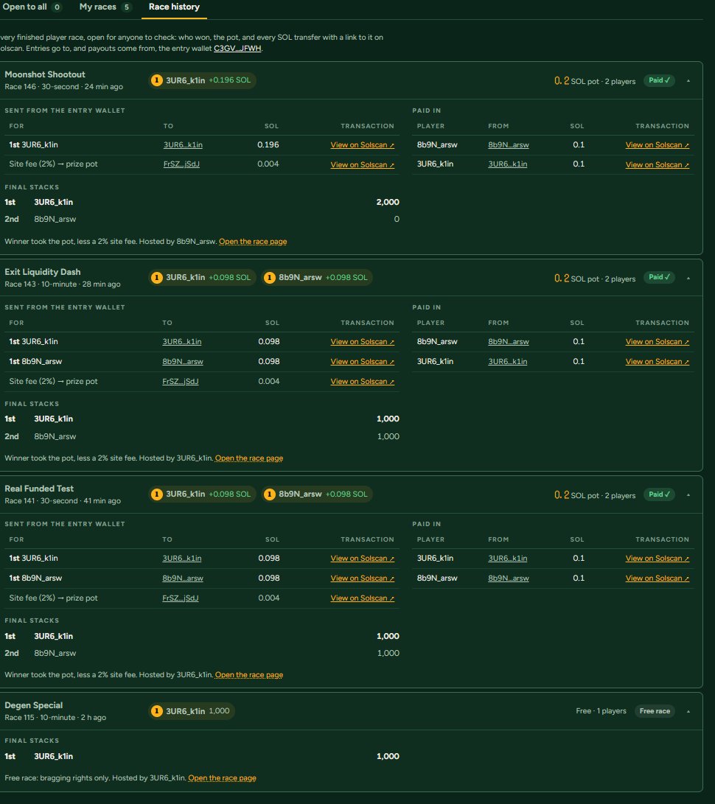Open the Exit Liquidity Dash race page link
The width and height of the screenshot is (715, 804).
click(248, 458)
